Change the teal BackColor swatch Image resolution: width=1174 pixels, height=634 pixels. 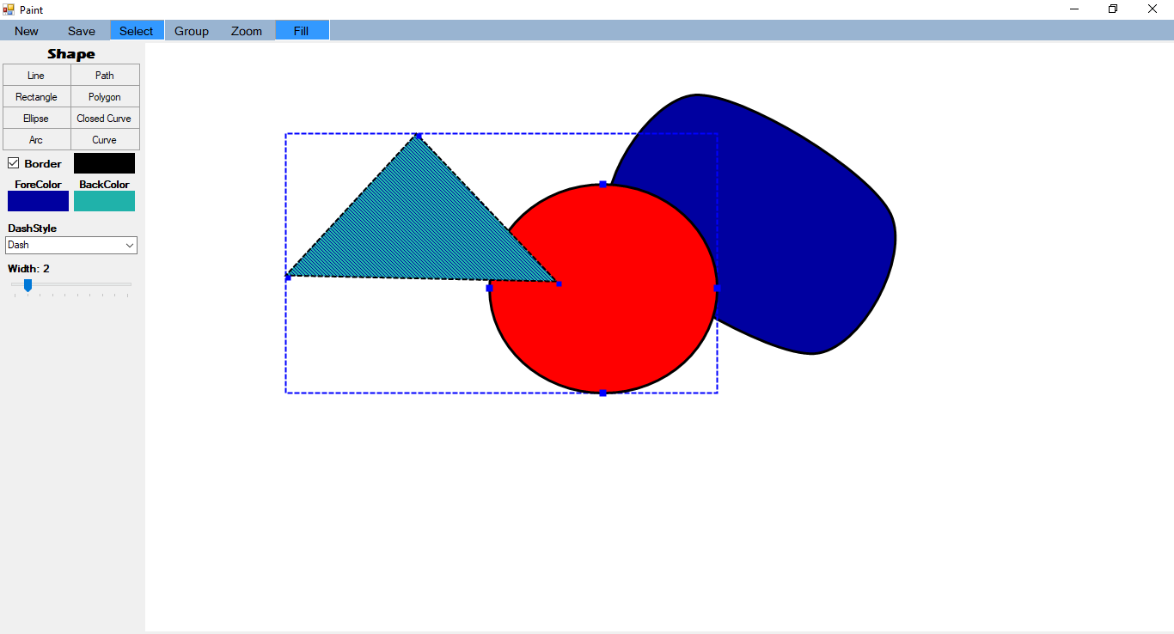[x=104, y=201]
